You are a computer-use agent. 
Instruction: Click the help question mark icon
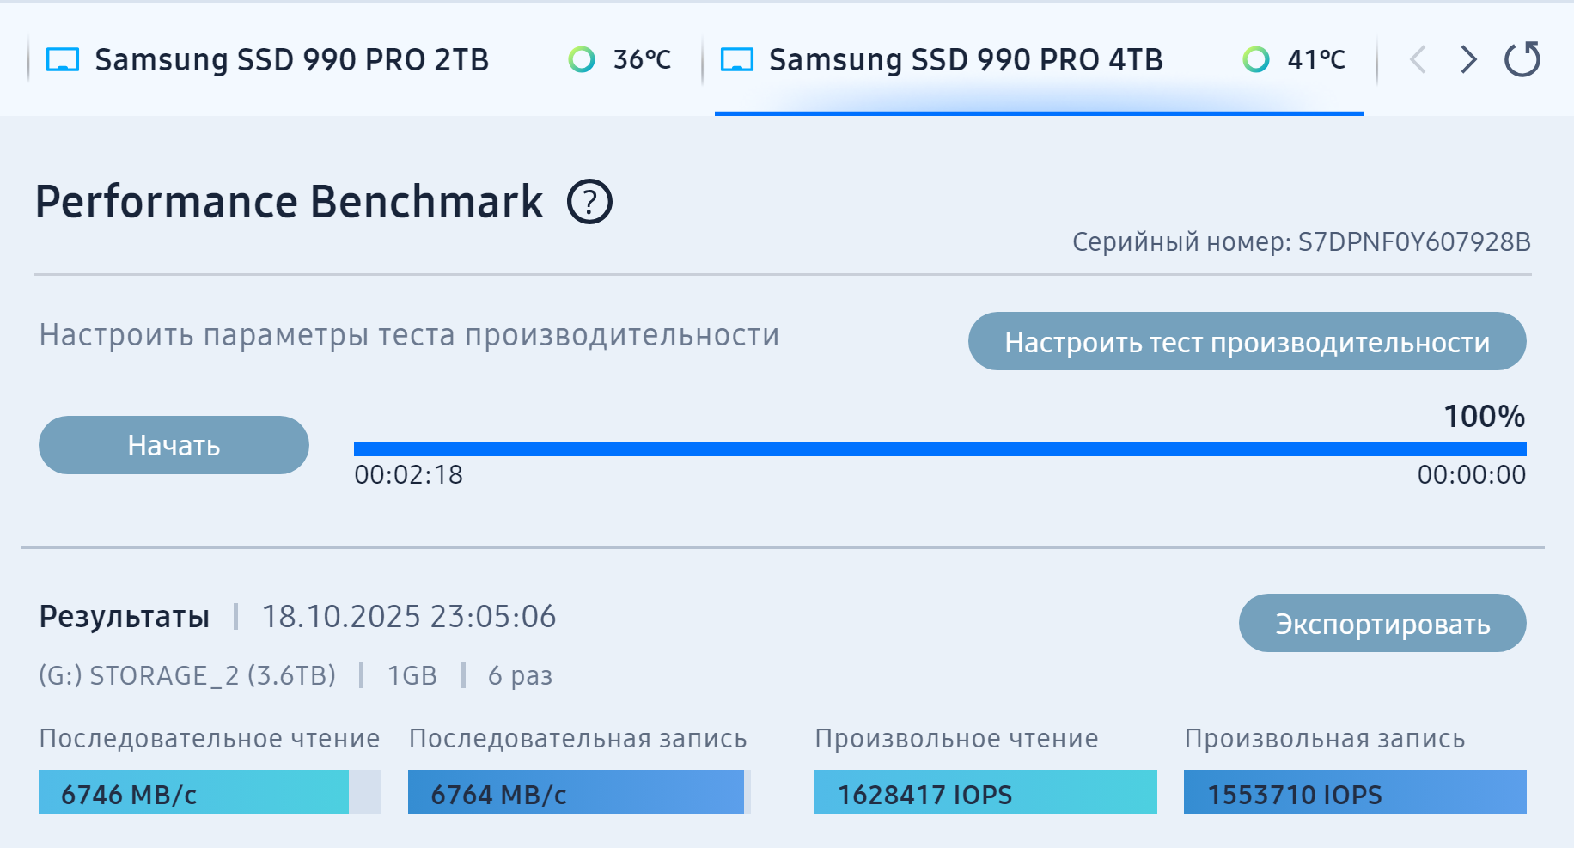click(x=589, y=202)
